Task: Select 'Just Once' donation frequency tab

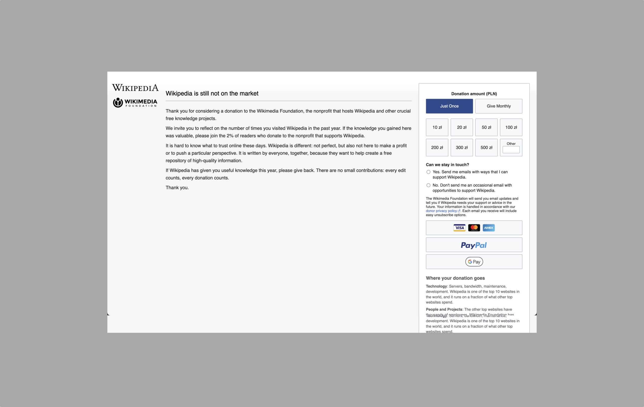Action: click(449, 106)
